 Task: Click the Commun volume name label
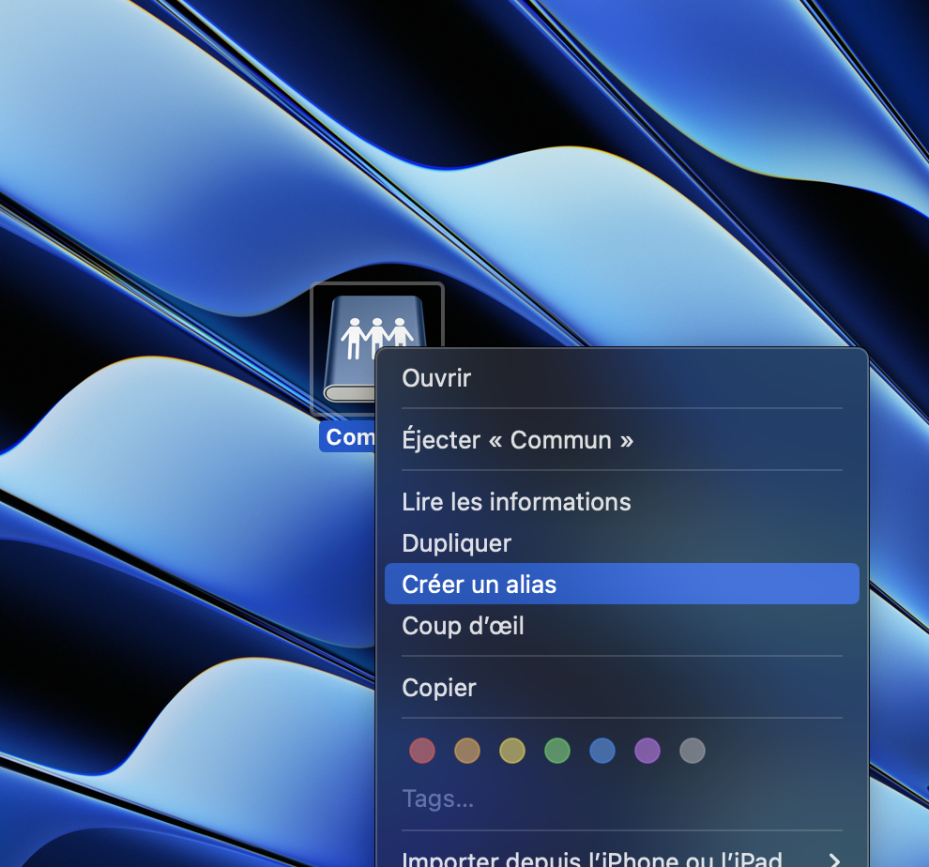pos(350,437)
